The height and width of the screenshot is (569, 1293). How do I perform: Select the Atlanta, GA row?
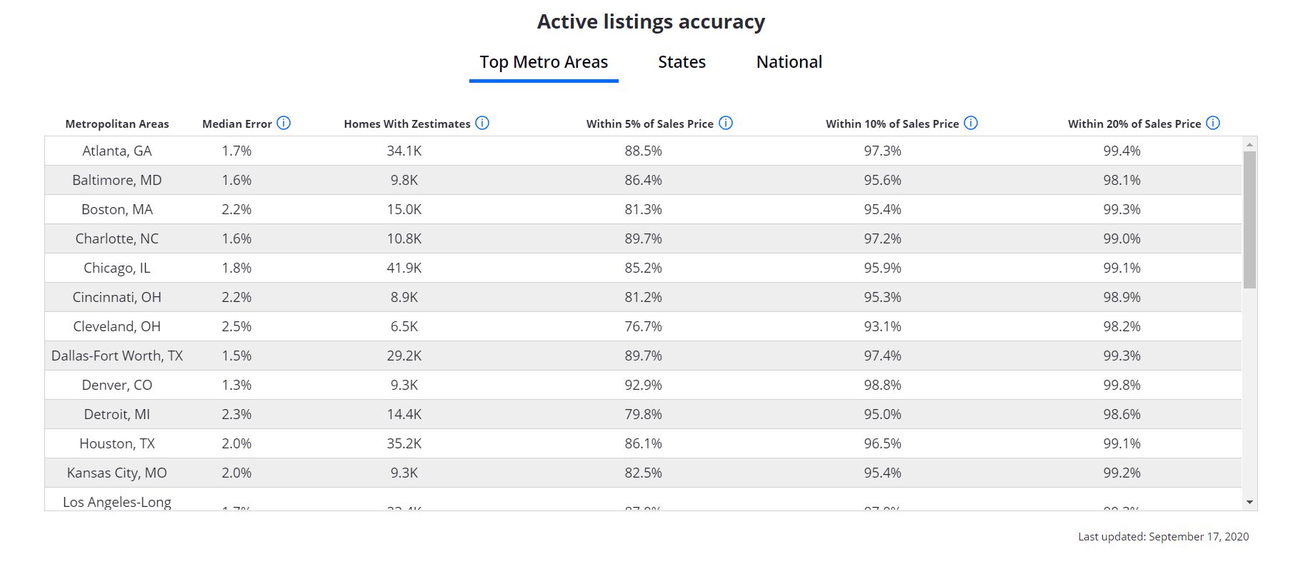(117, 151)
